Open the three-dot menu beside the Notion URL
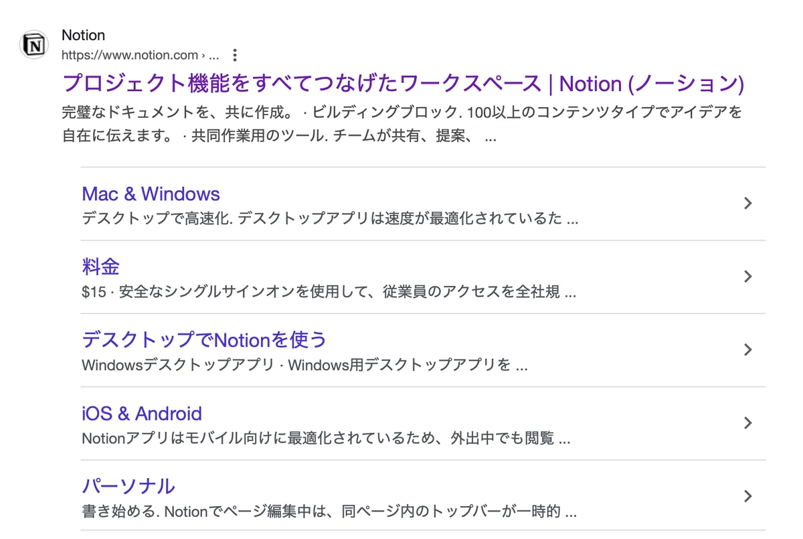Viewport: 803px width, 539px height. (234, 56)
